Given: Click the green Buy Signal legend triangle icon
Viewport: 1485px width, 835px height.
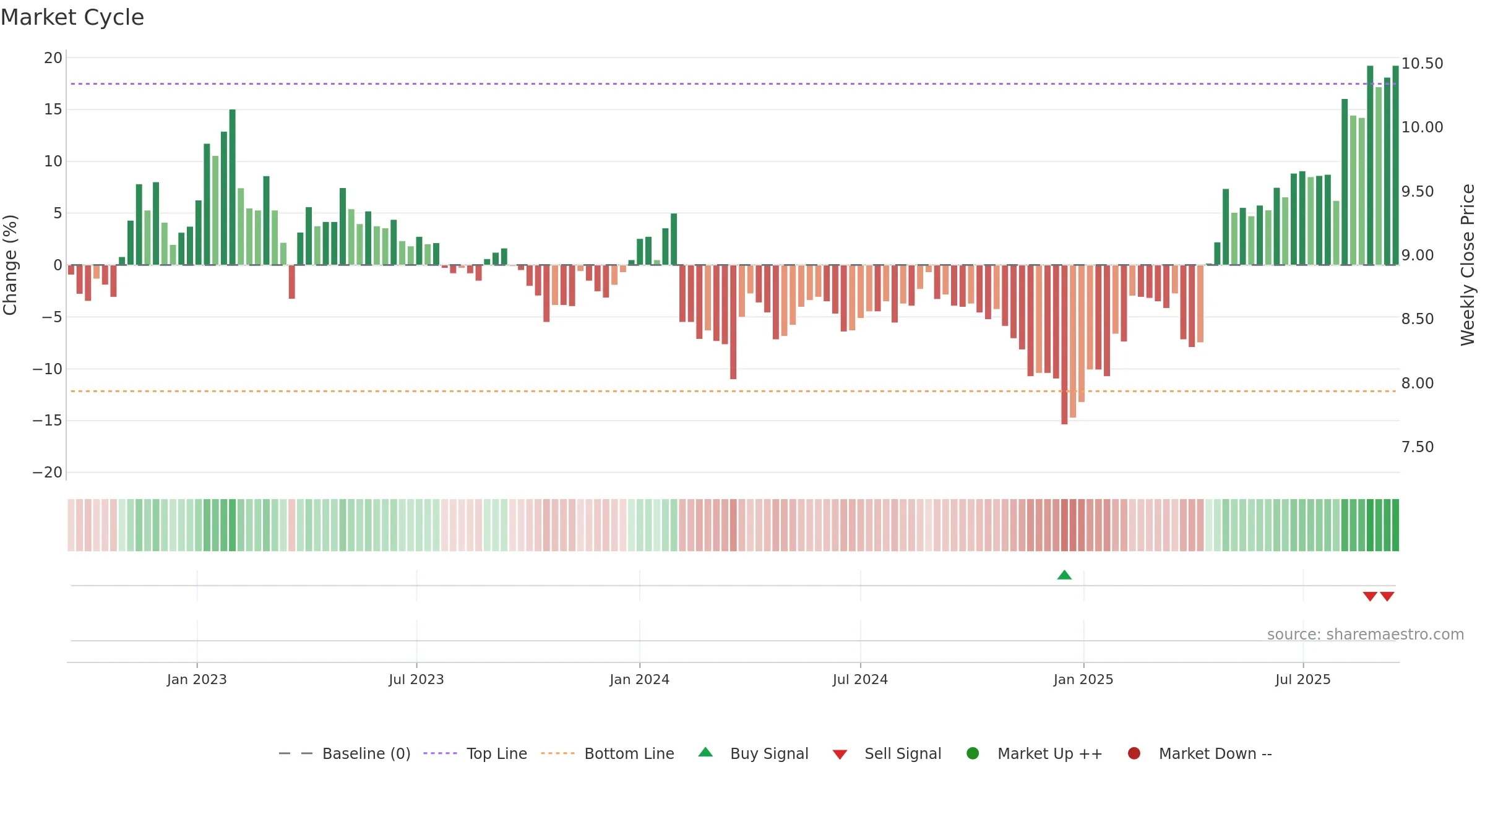Looking at the screenshot, I should tap(705, 752).
